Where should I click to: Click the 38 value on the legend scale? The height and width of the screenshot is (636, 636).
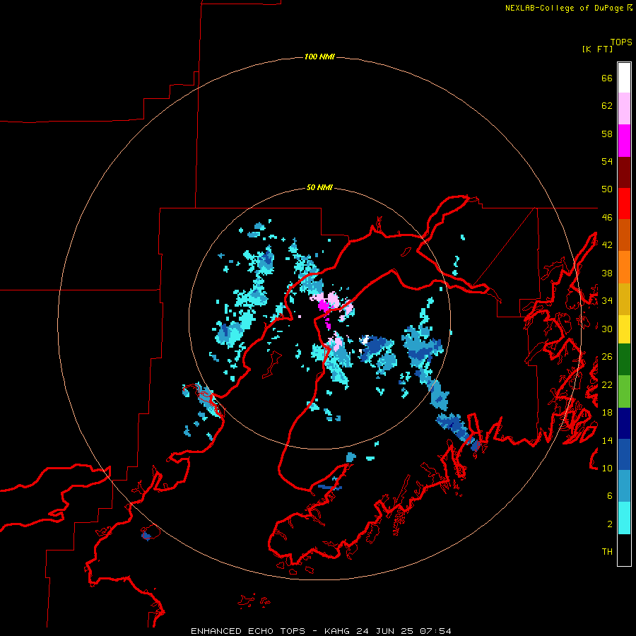607,273
